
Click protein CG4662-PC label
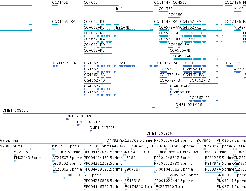point(95,63)
